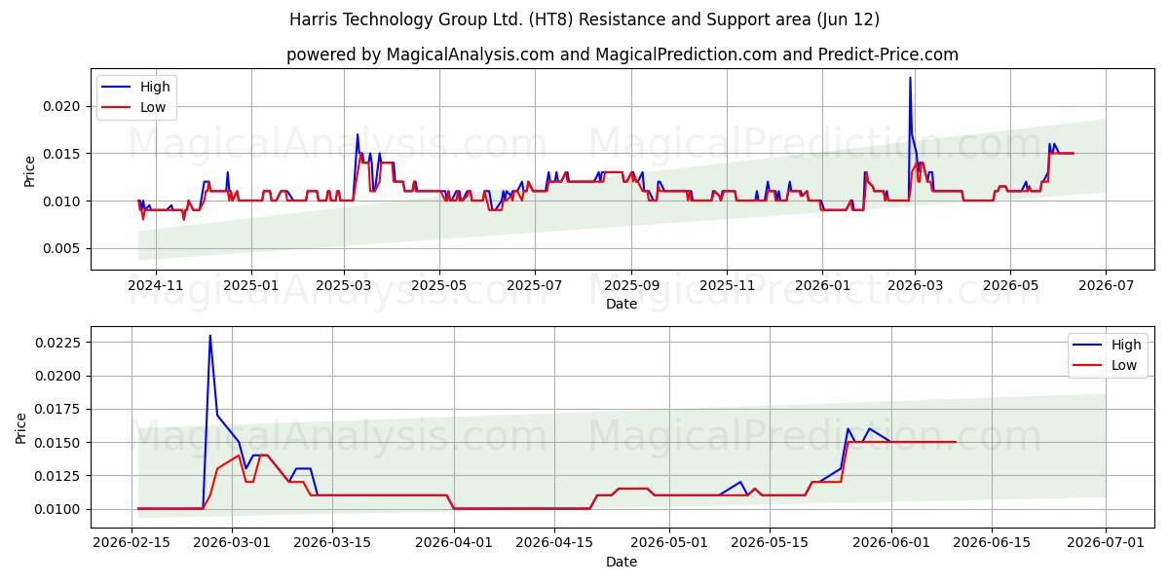The width and height of the screenshot is (1169, 584).
Task: Click the 'powered by MagicalAnalysis.com' subtitle
Action: (x=622, y=55)
